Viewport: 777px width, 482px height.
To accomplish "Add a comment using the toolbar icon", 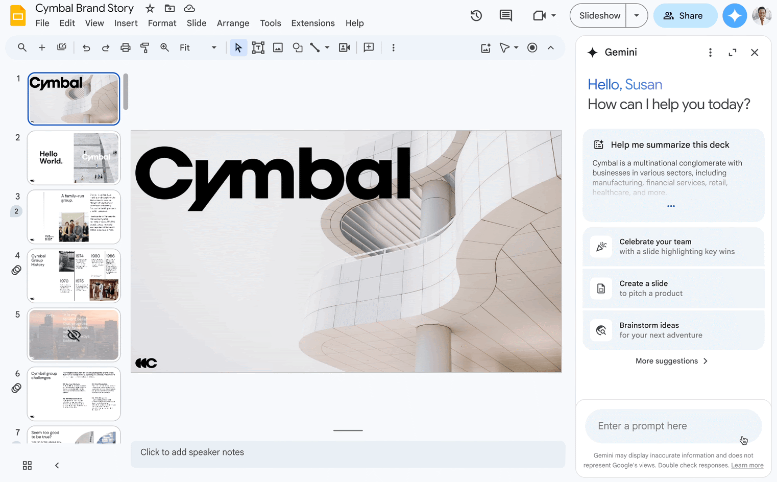I will point(368,47).
